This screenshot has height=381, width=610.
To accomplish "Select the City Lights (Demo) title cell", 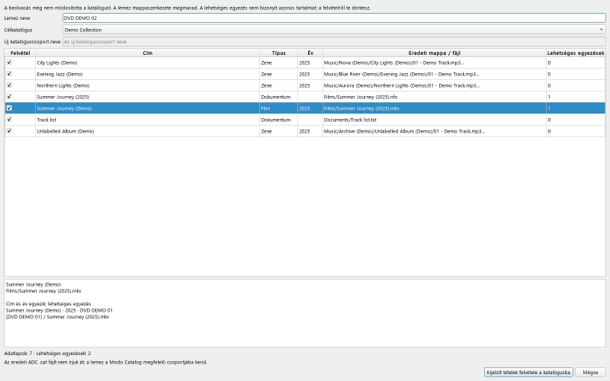I will pyautogui.click(x=147, y=62).
